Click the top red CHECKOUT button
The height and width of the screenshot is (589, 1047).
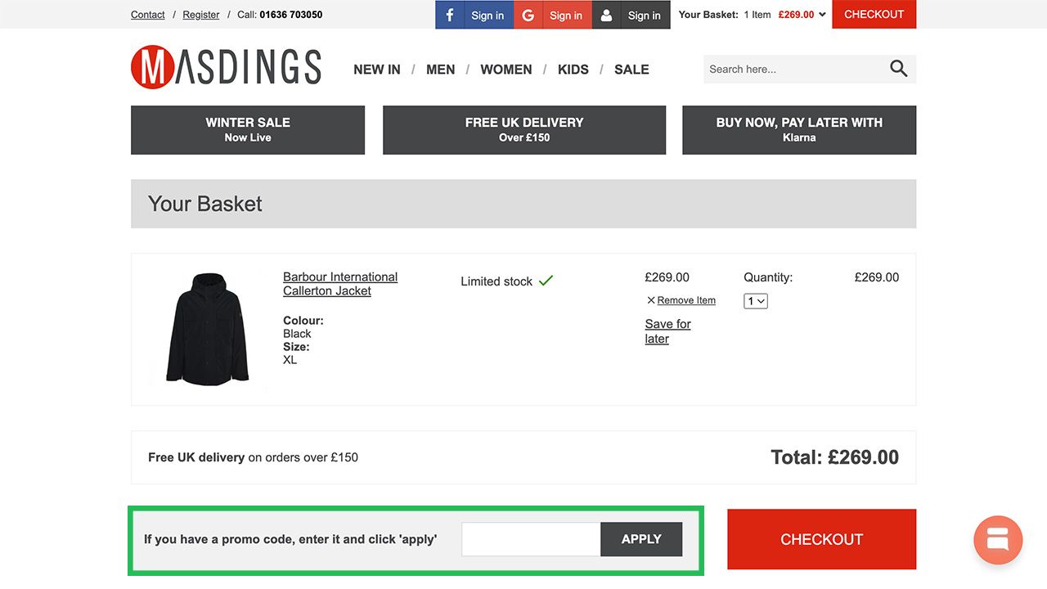(x=874, y=14)
